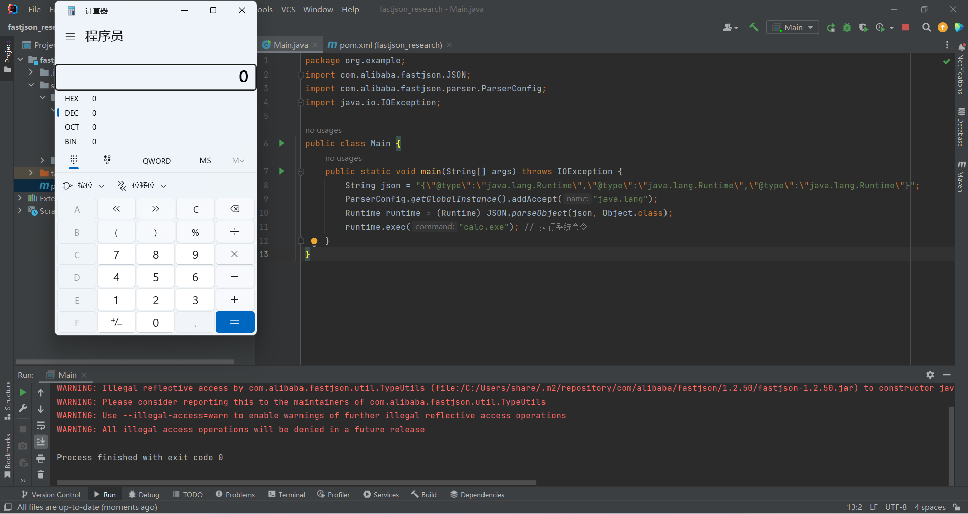Click the run gutter arrow beside class Main

pos(282,143)
